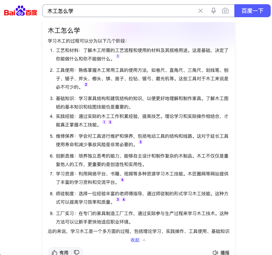Click the 百度一下 search button

[x=253, y=11]
